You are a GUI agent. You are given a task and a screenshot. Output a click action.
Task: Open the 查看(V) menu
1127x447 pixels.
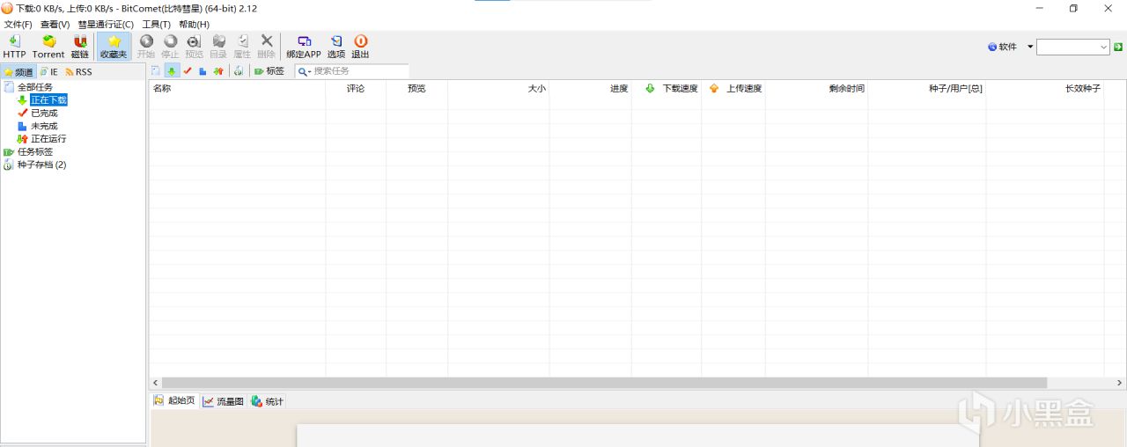point(55,25)
